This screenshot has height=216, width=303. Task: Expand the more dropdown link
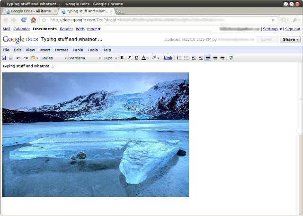94,29
